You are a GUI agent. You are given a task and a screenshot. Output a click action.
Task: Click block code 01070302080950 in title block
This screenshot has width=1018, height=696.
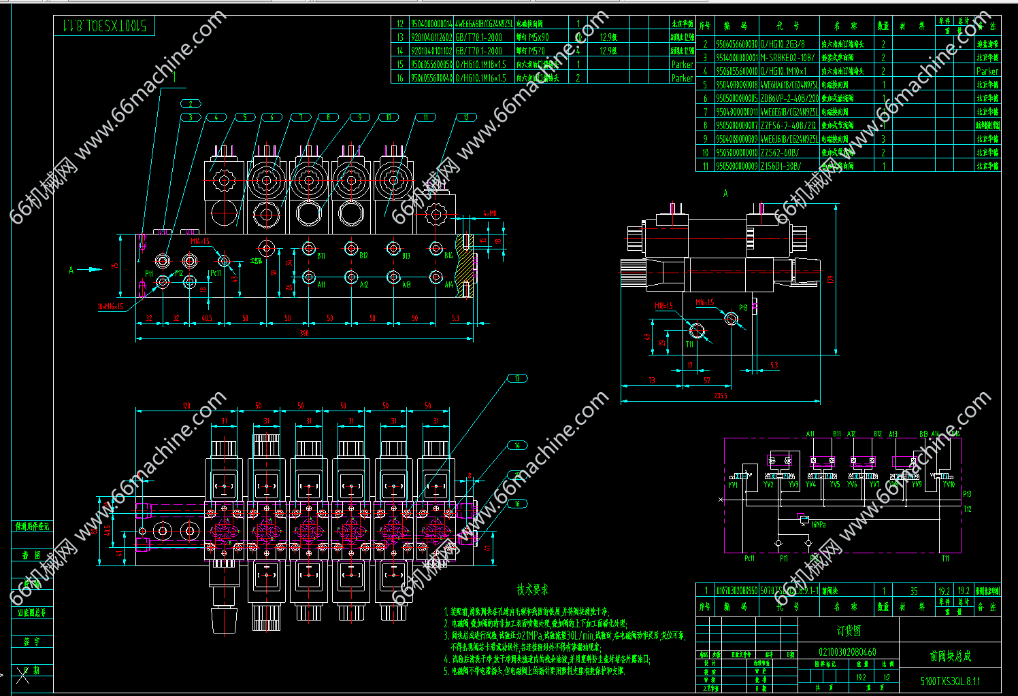(737, 591)
